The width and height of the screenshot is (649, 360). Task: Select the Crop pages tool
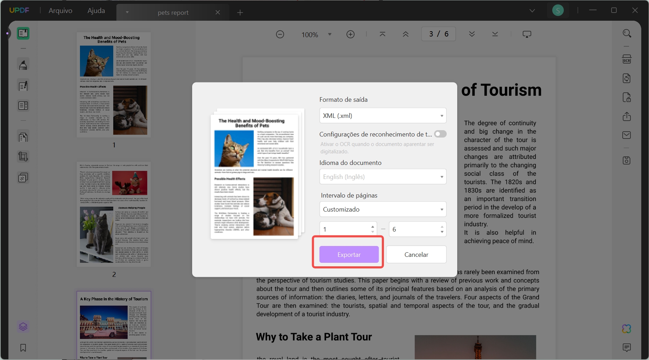click(x=23, y=156)
